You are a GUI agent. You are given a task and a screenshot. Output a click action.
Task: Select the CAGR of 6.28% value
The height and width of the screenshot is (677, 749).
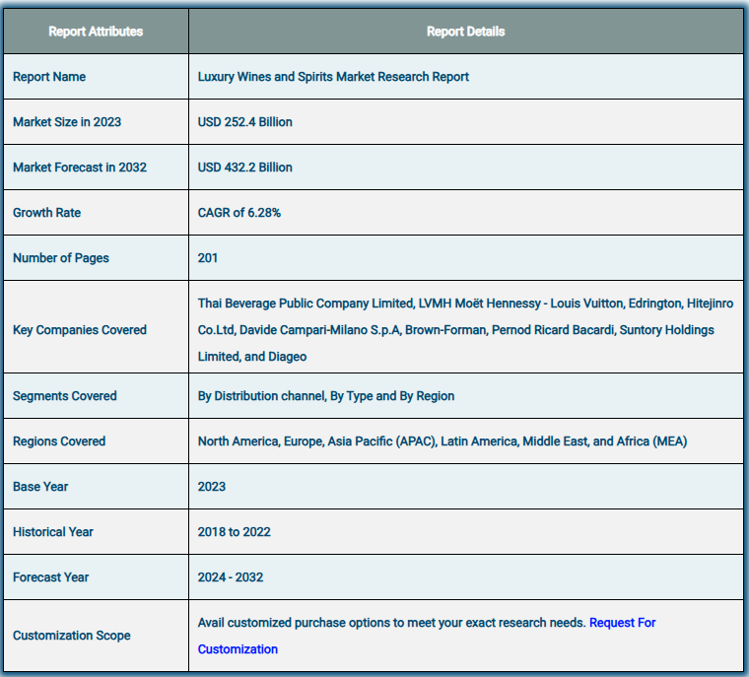[239, 213]
